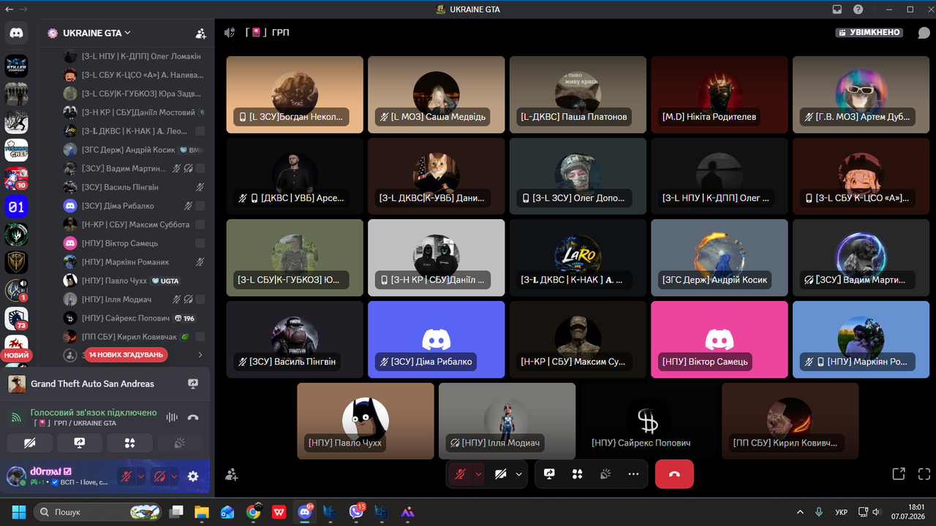Screen dimensions: 936x526
Task: End the call with red hang-up button
Action: pos(674,474)
